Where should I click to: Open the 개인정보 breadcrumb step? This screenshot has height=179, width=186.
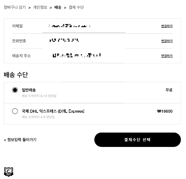(x=40, y=7)
